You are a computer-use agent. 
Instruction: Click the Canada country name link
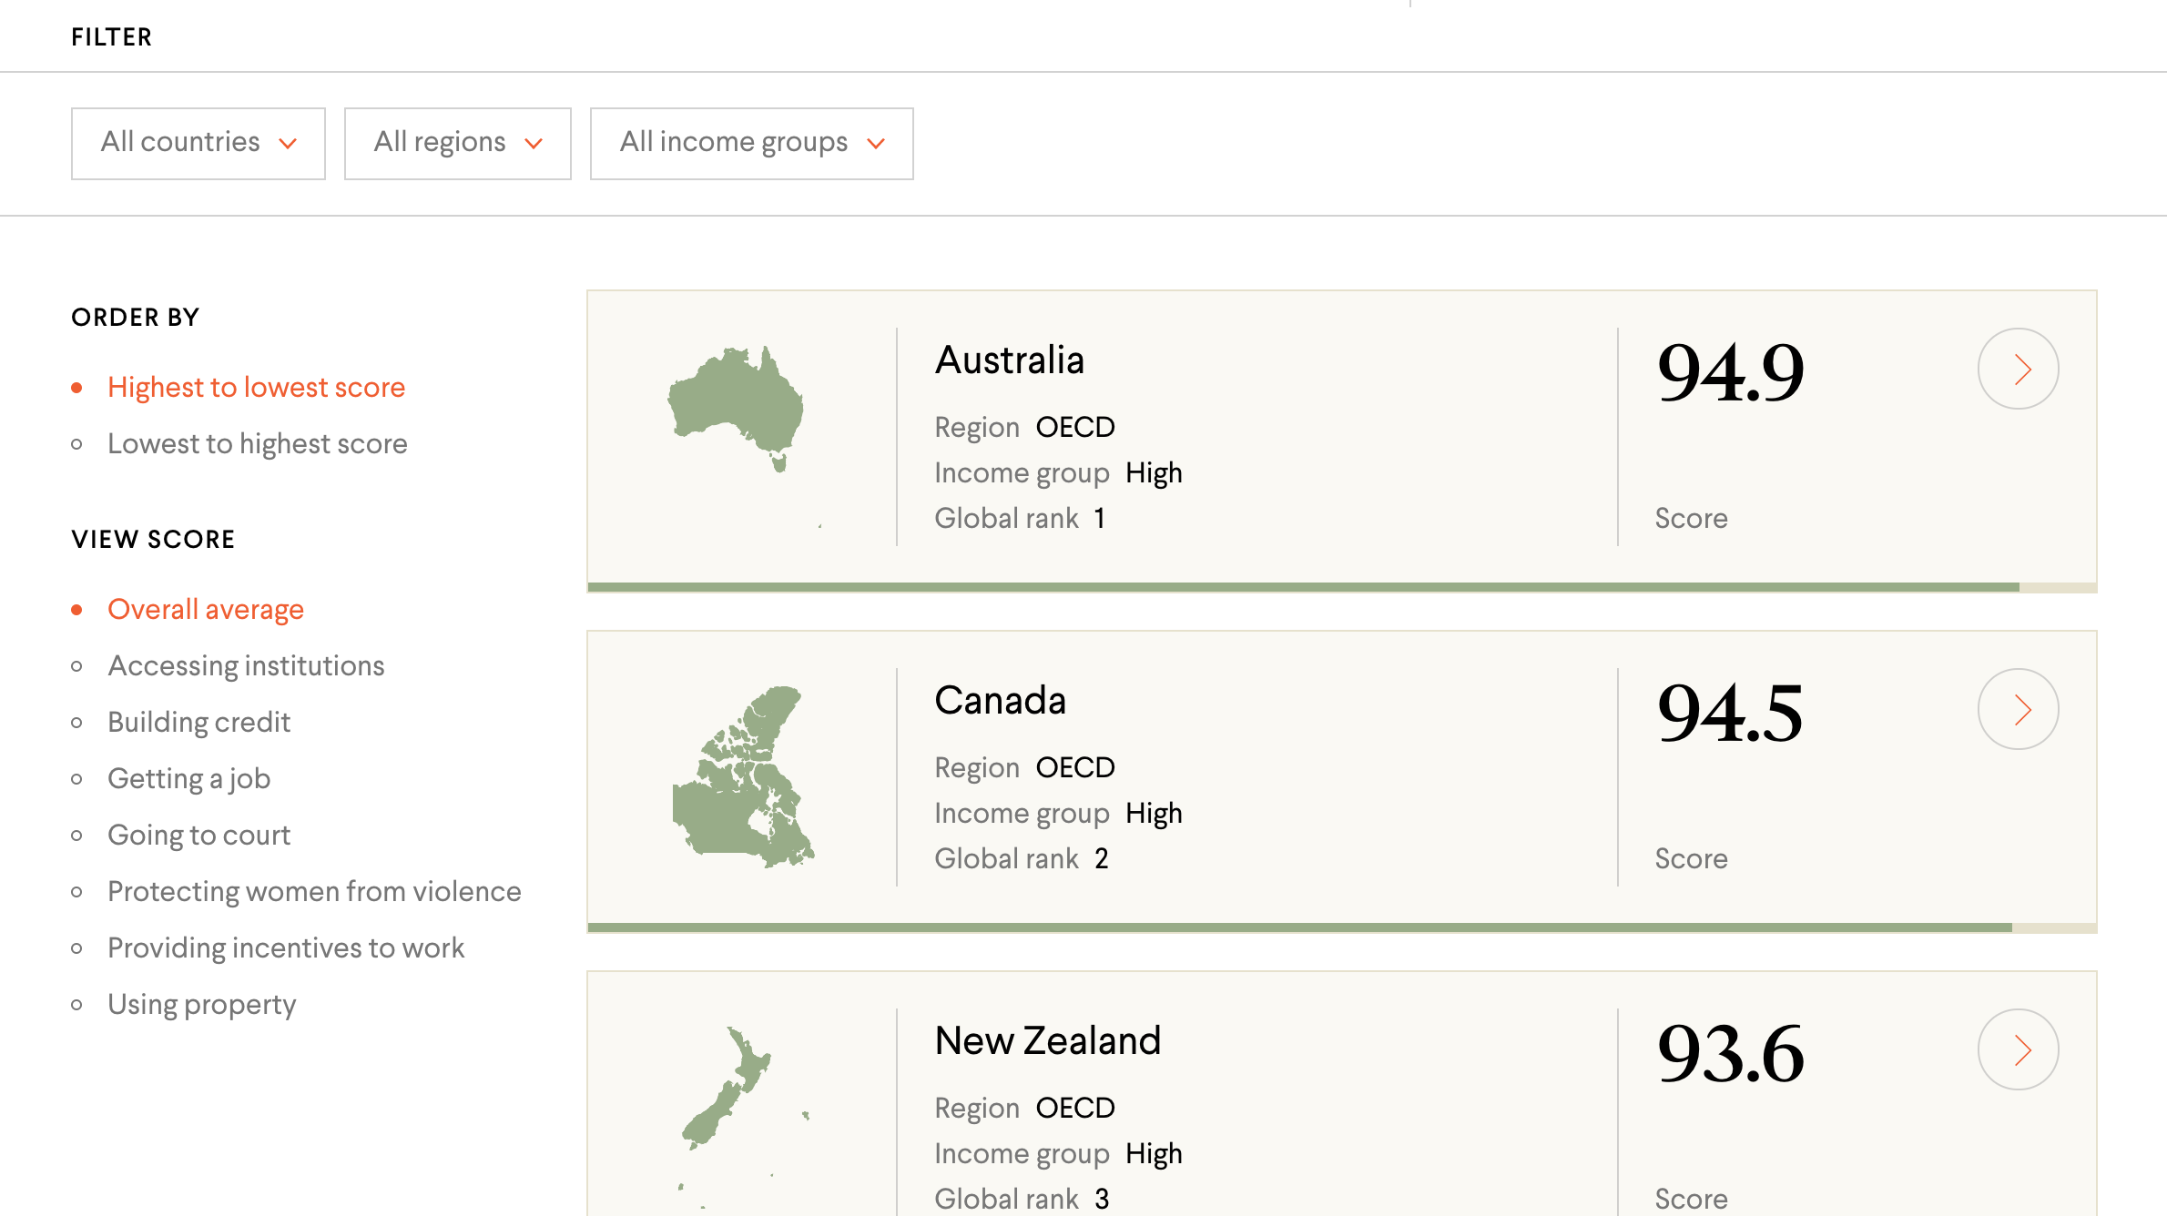click(x=1000, y=701)
